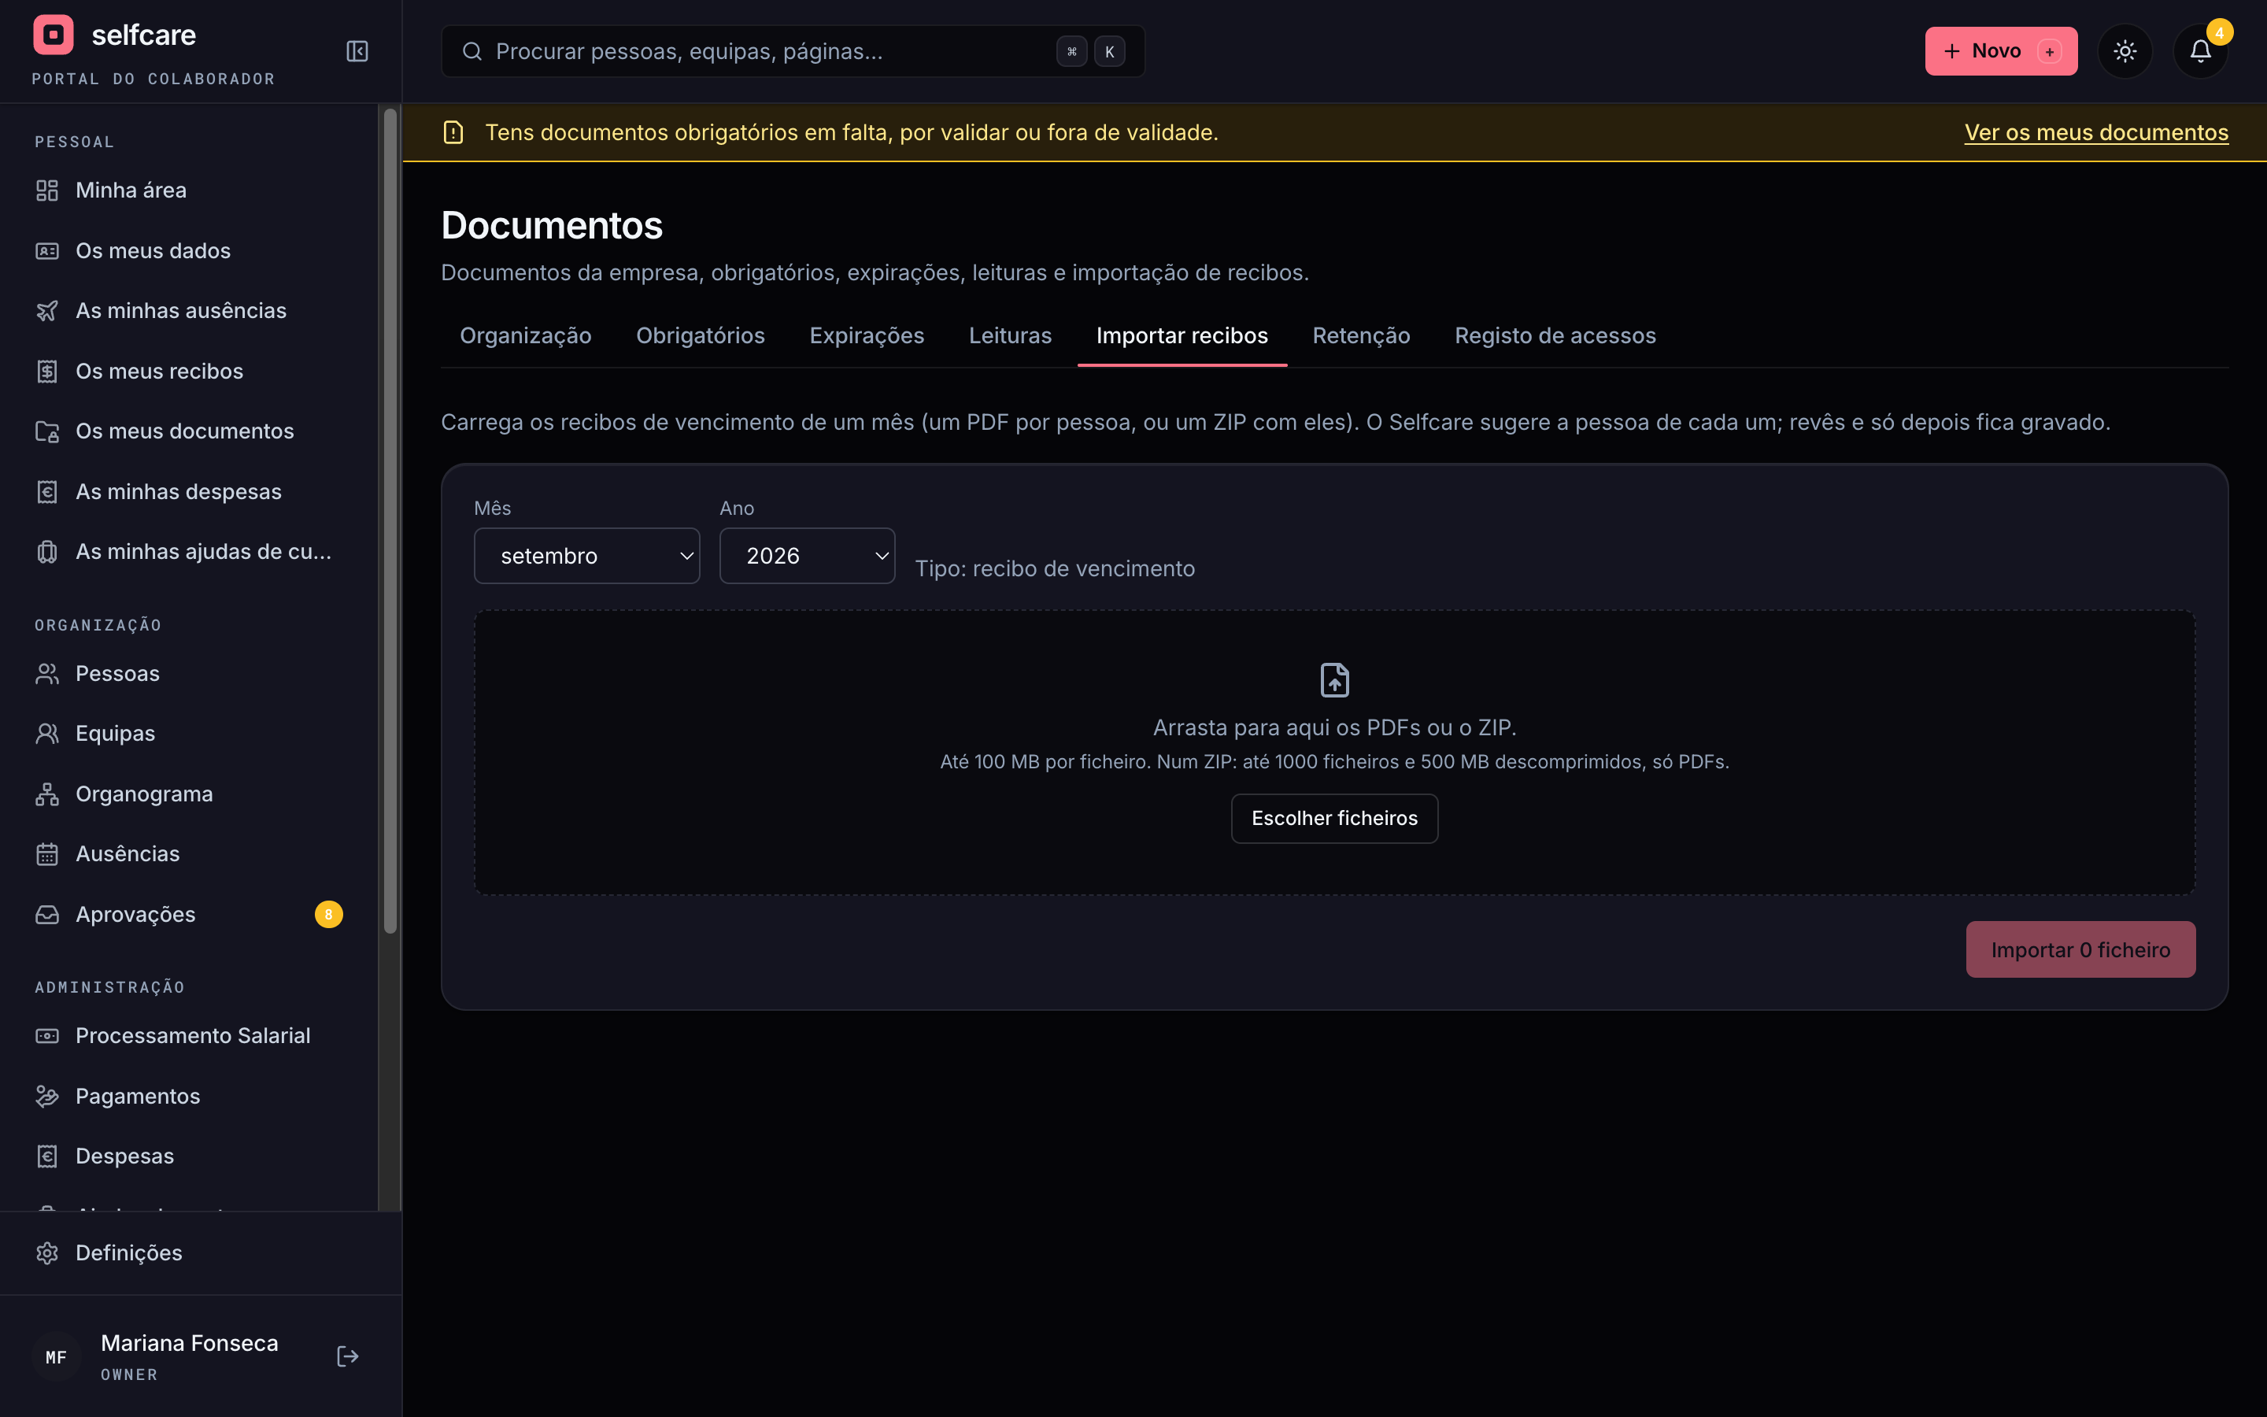Open Despesas in Administração
2267x1417 pixels.
tap(189, 1156)
